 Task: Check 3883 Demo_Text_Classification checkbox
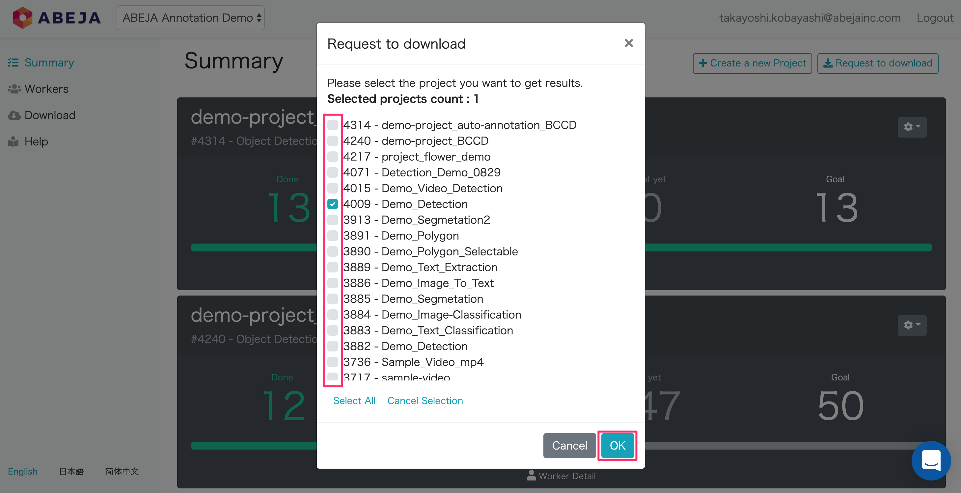[x=332, y=330]
